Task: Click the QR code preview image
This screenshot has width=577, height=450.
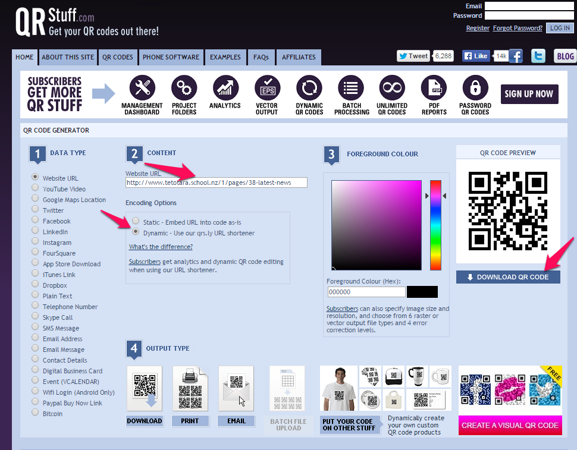Action: (x=508, y=211)
